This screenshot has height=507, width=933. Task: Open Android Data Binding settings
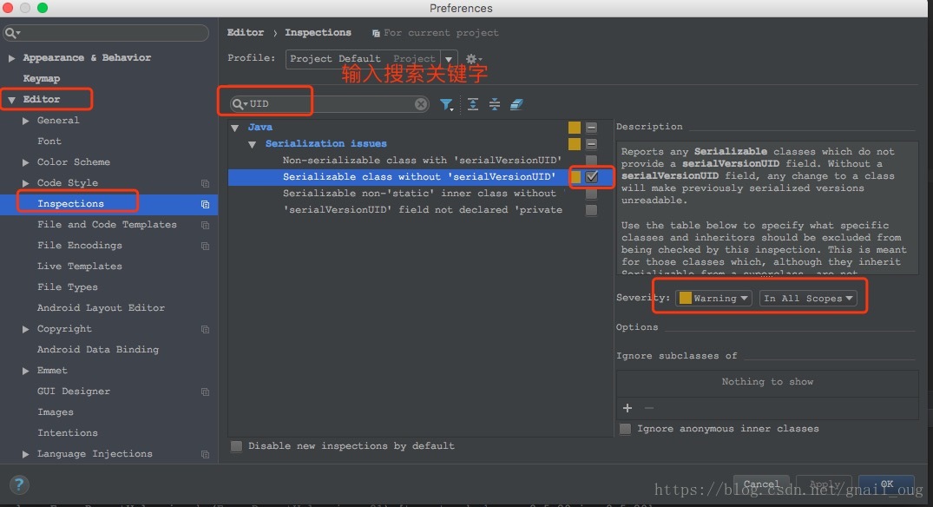click(98, 349)
